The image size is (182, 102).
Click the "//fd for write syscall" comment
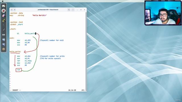50,58
